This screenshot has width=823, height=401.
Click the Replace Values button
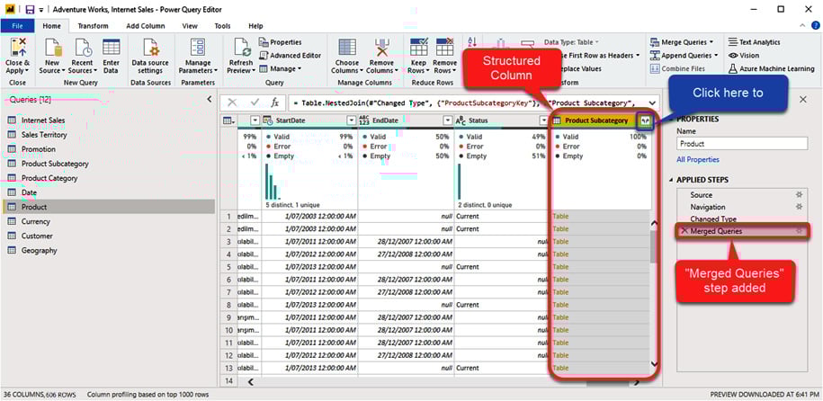[579, 68]
